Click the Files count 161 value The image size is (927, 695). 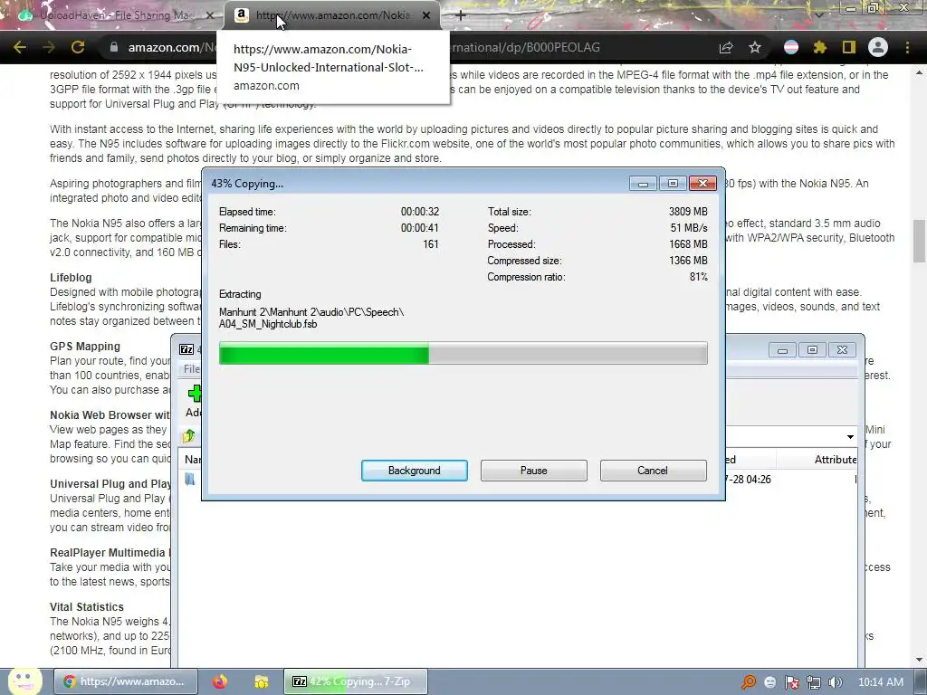pos(431,244)
